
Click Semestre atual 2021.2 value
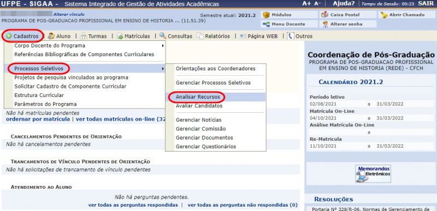click(247, 15)
